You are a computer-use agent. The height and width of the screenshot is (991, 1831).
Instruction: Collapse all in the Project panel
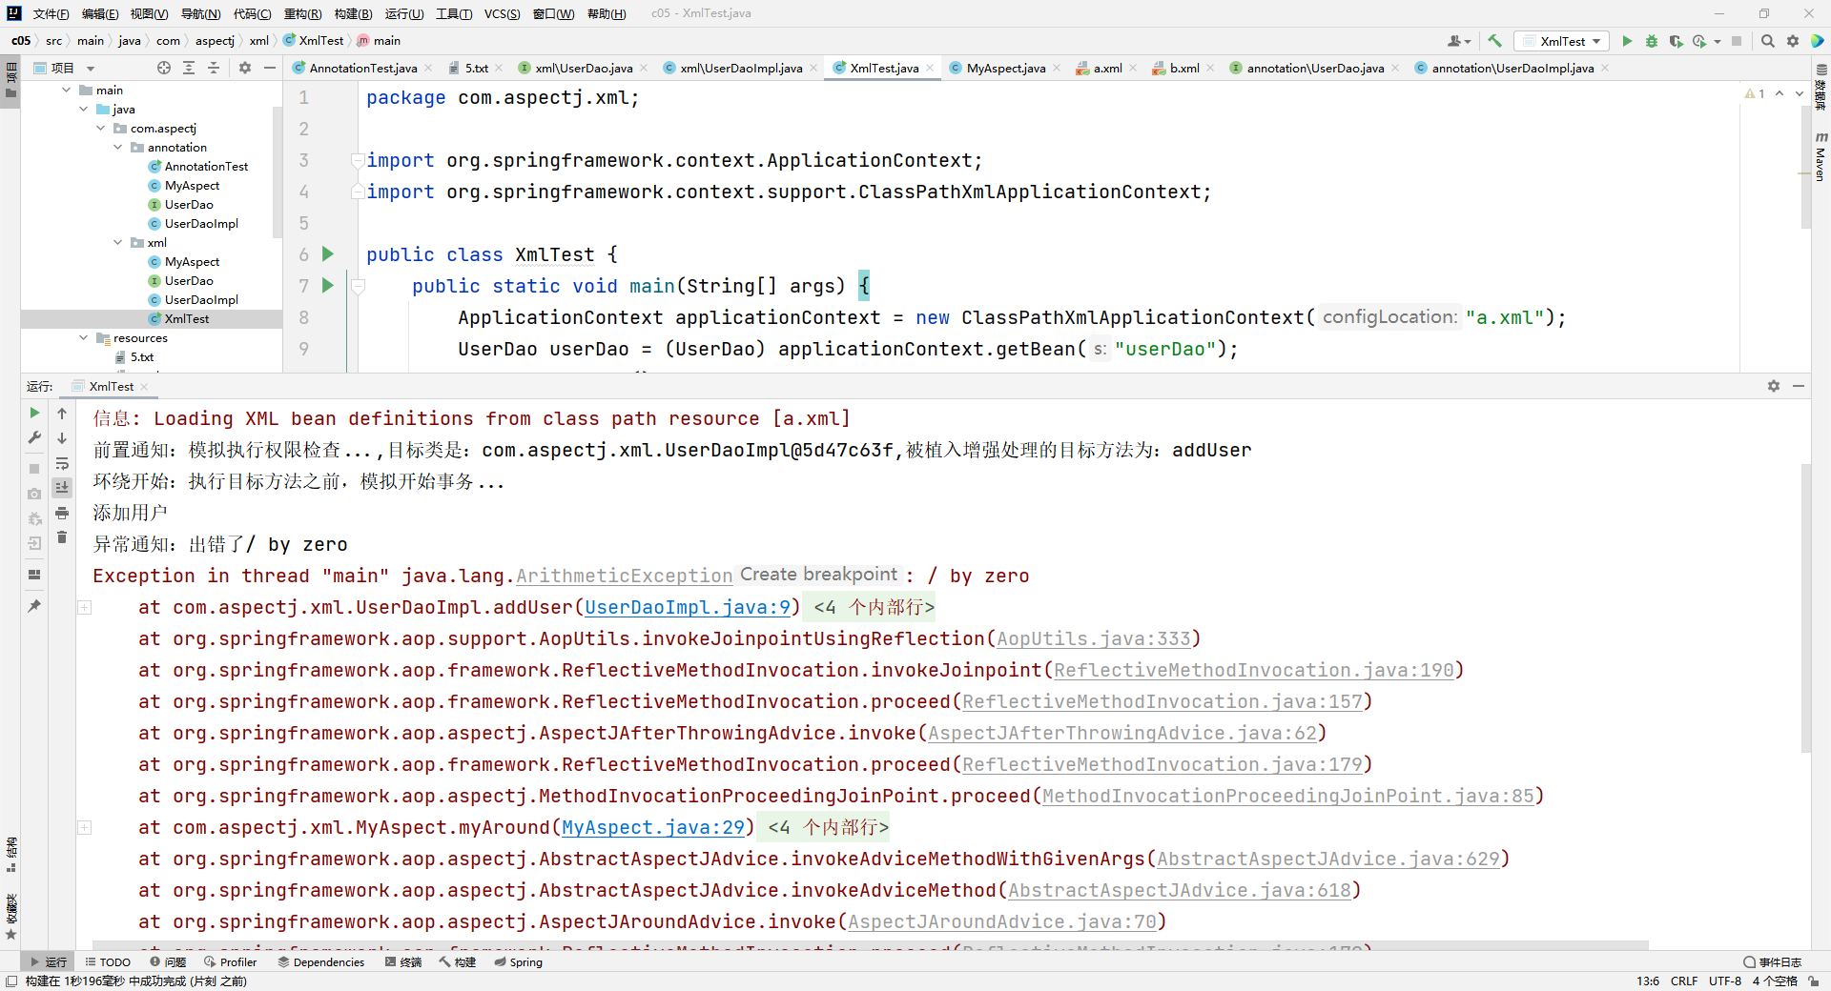(214, 68)
